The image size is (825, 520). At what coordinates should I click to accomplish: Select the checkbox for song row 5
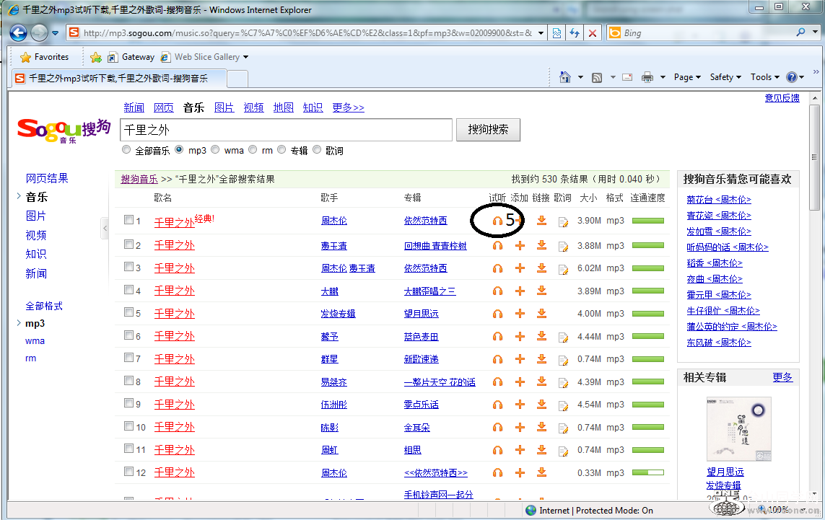click(129, 312)
